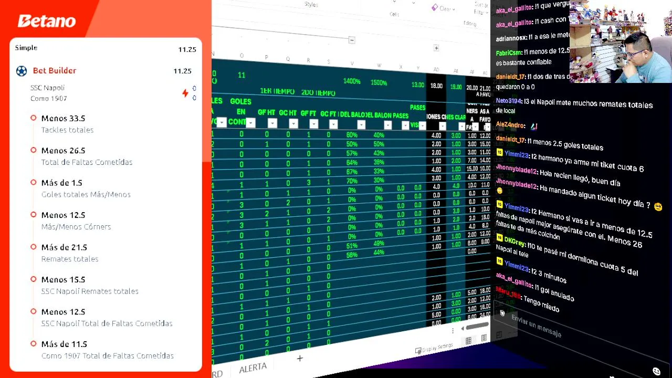Open Display Settings in Excel status bar
The image size is (672, 378).
(x=434, y=349)
